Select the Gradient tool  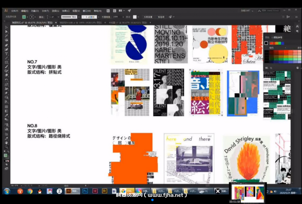6,111
